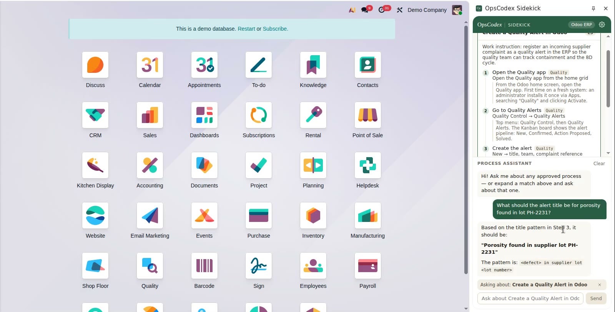This screenshot has width=615, height=312.
Task: Pin the OpsCodex Sidekick panel
Action: 593,8
